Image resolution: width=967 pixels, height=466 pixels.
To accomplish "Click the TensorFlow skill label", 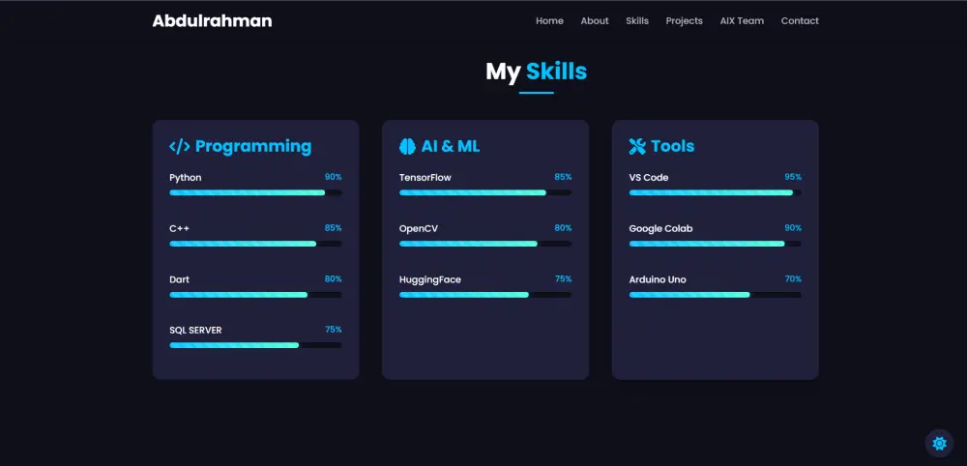I will (425, 178).
